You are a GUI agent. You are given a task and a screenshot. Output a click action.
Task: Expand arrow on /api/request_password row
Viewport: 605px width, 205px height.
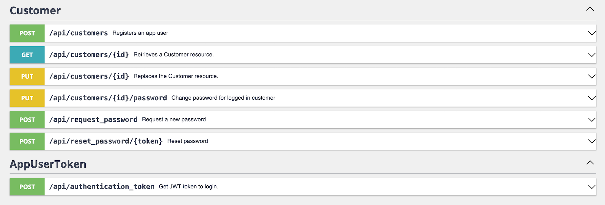(x=592, y=120)
